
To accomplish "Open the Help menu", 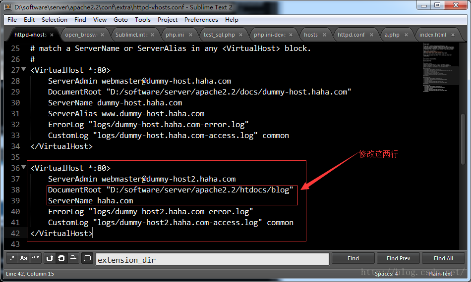I will [232, 20].
